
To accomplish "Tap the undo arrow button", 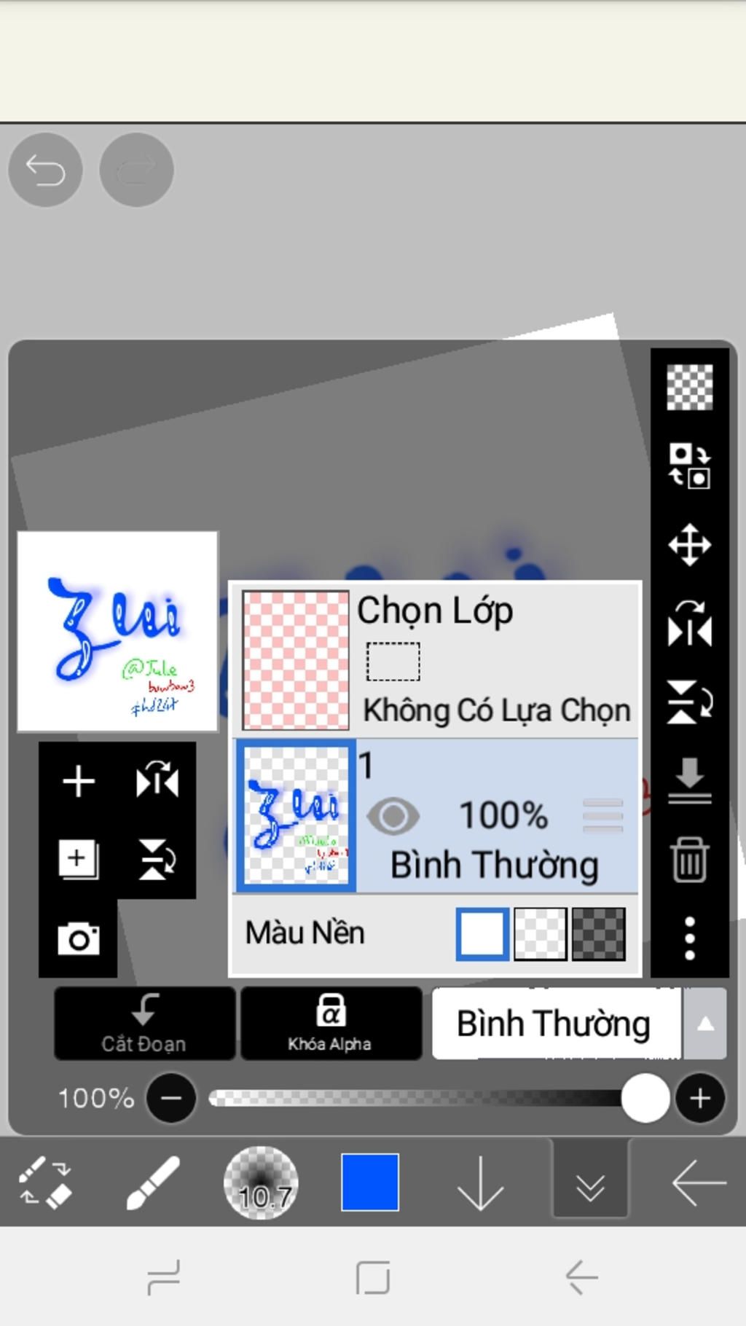I will click(45, 170).
